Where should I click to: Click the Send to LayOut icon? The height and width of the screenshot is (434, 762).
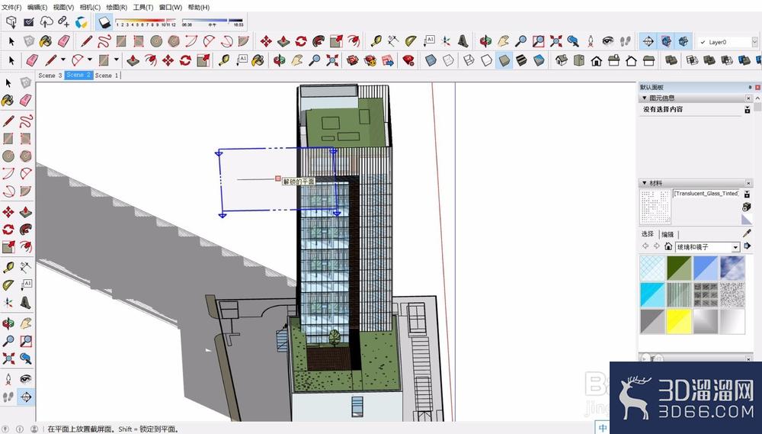tap(388, 60)
